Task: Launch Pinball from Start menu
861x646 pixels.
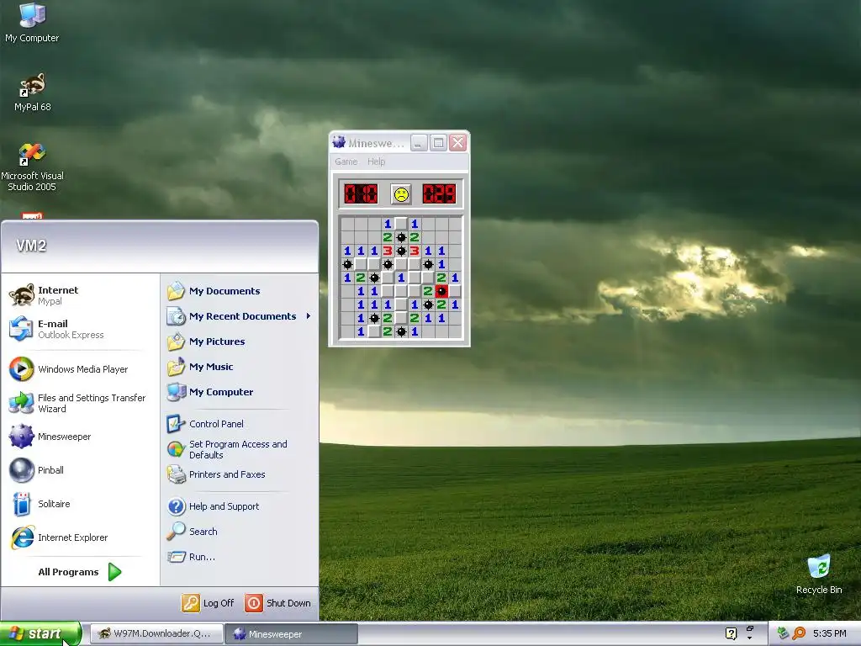Action: [36, 470]
